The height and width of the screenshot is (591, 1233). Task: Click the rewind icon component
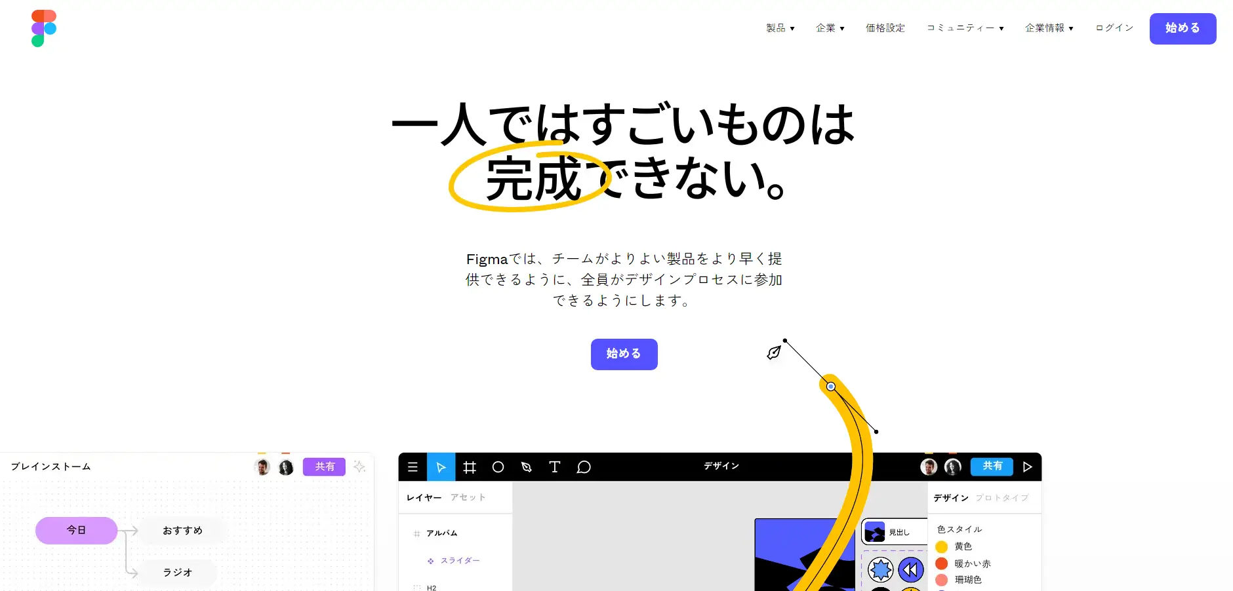[x=911, y=570]
